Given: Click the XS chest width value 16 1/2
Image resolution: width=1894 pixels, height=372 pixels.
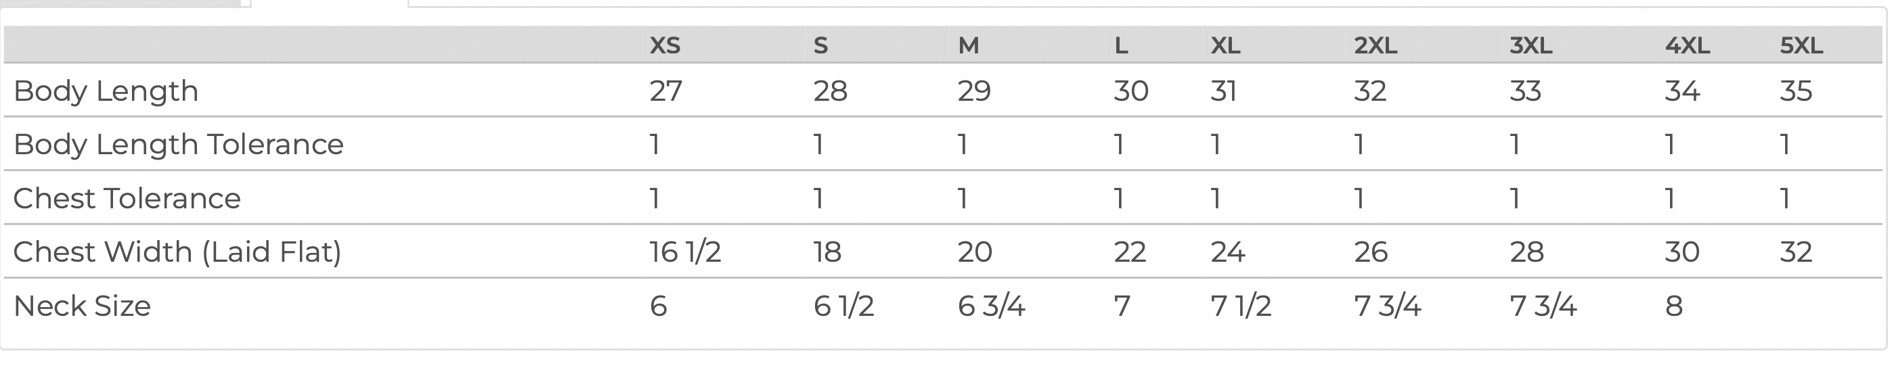Looking at the screenshot, I should [684, 252].
